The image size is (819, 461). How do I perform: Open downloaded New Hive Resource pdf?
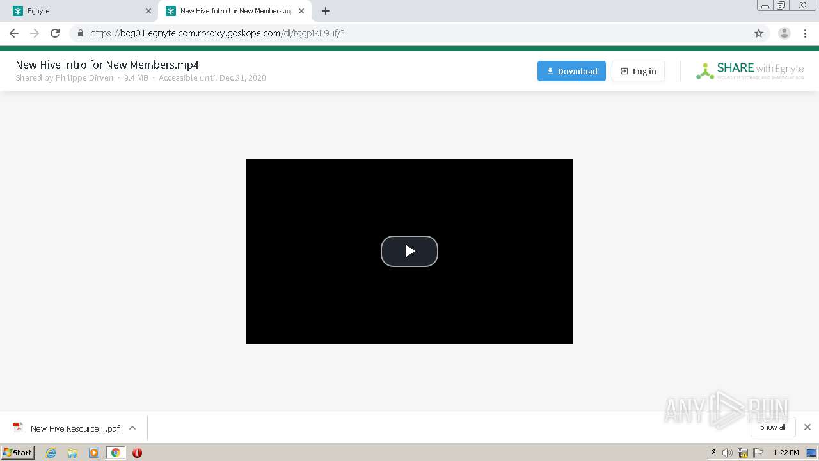tap(75, 428)
